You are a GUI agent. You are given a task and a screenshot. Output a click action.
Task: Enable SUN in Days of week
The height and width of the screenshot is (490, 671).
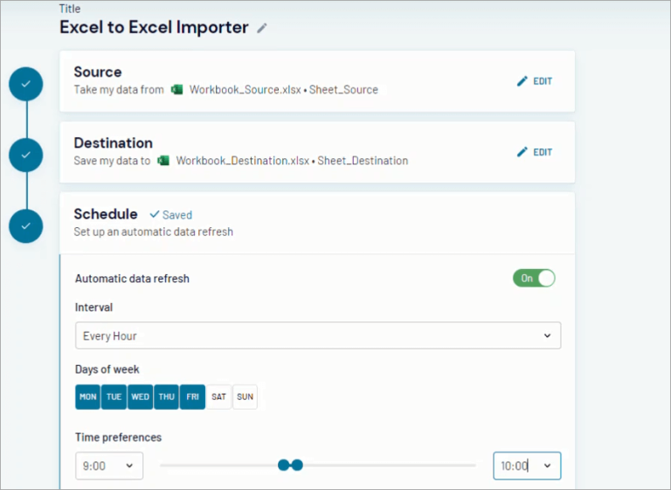pos(245,397)
